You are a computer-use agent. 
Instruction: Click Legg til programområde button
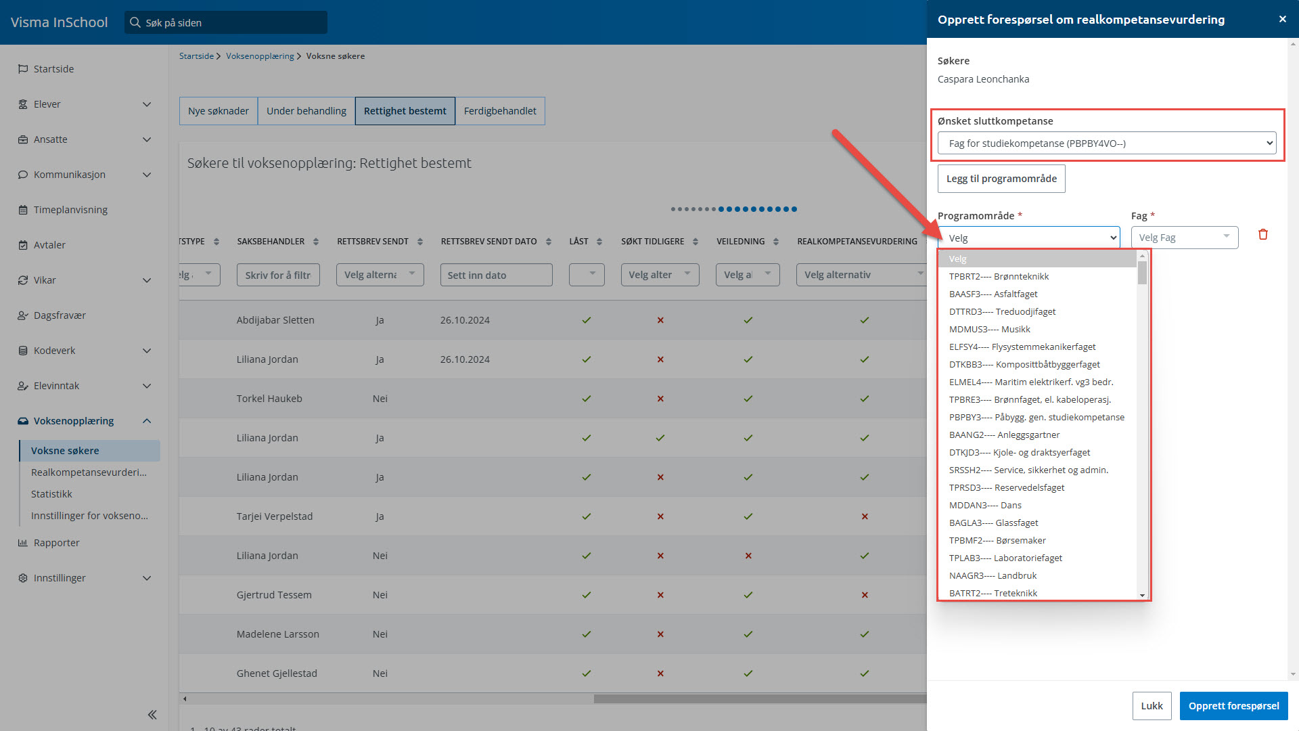pyautogui.click(x=1001, y=179)
